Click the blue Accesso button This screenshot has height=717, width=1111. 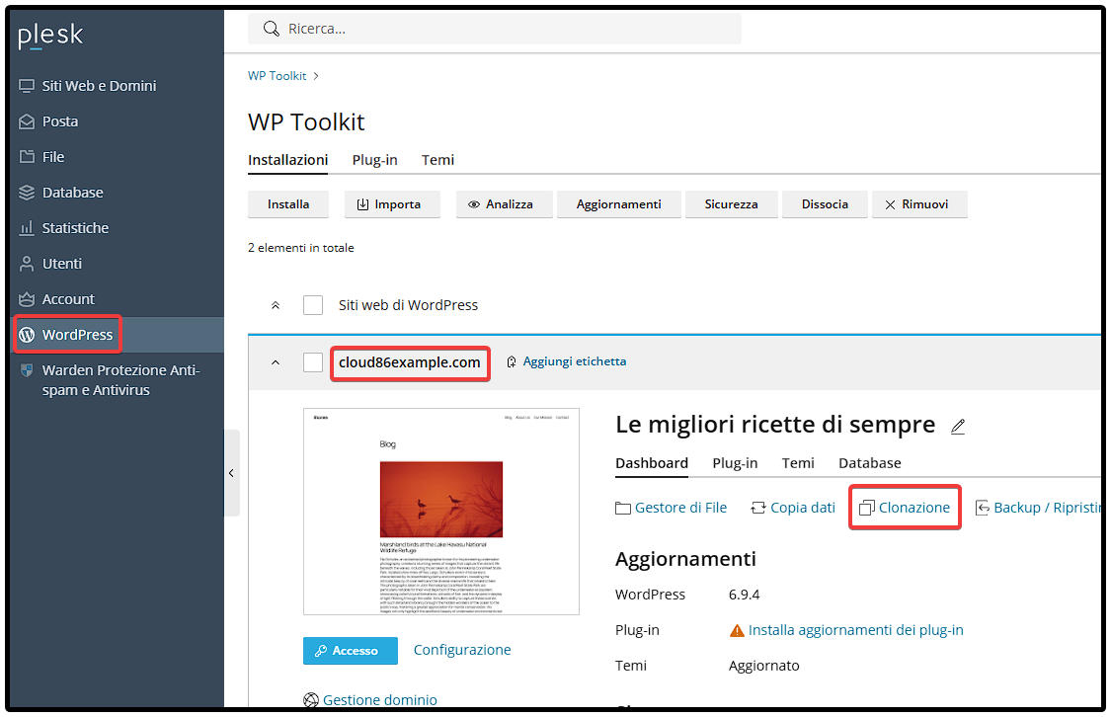[x=350, y=651]
